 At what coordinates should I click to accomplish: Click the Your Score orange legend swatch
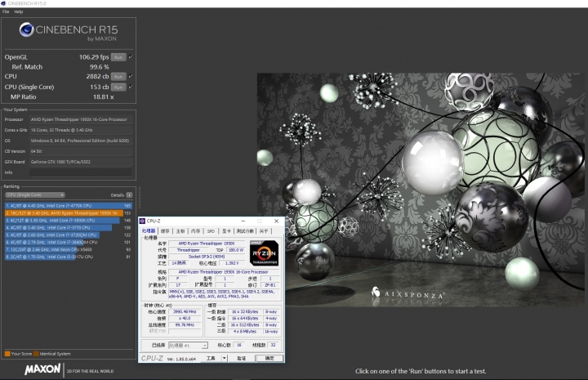7,354
